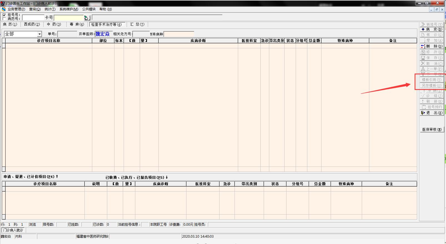Open the 全部 dropdown list
This screenshot has height=244, width=446.
click(x=39, y=34)
